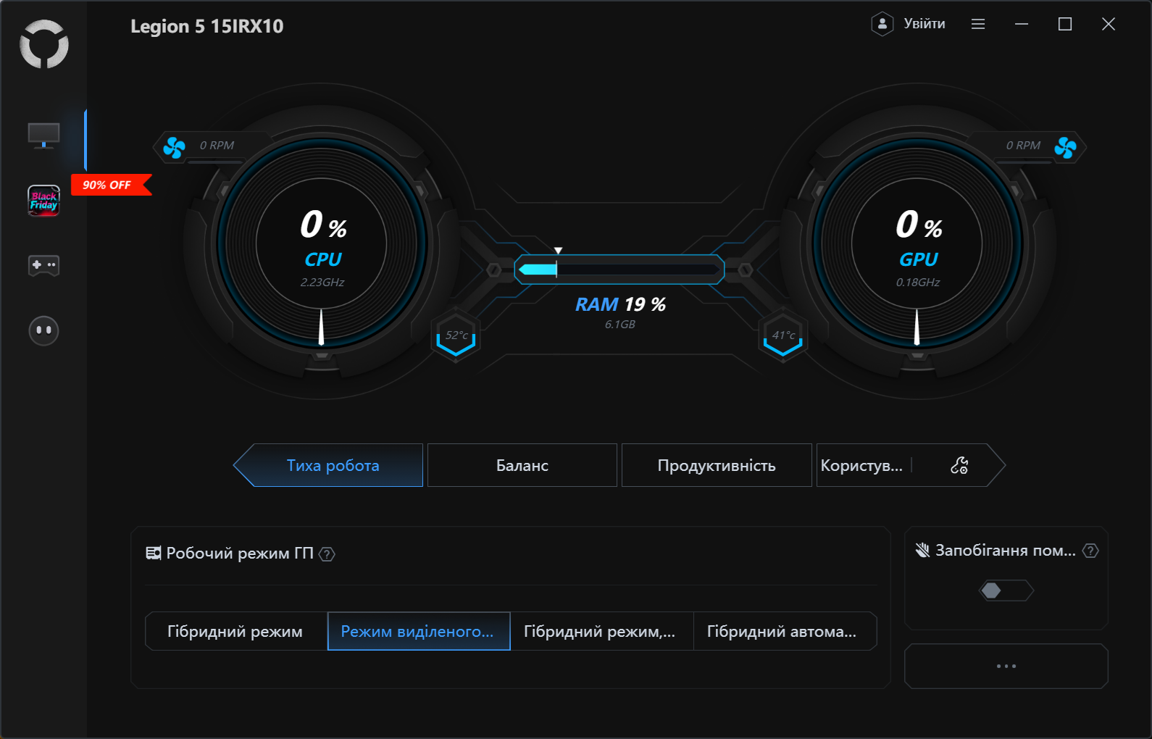Choose Гібридний автома... GPU option
This screenshot has width=1152, height=739.
pos(785,631)
